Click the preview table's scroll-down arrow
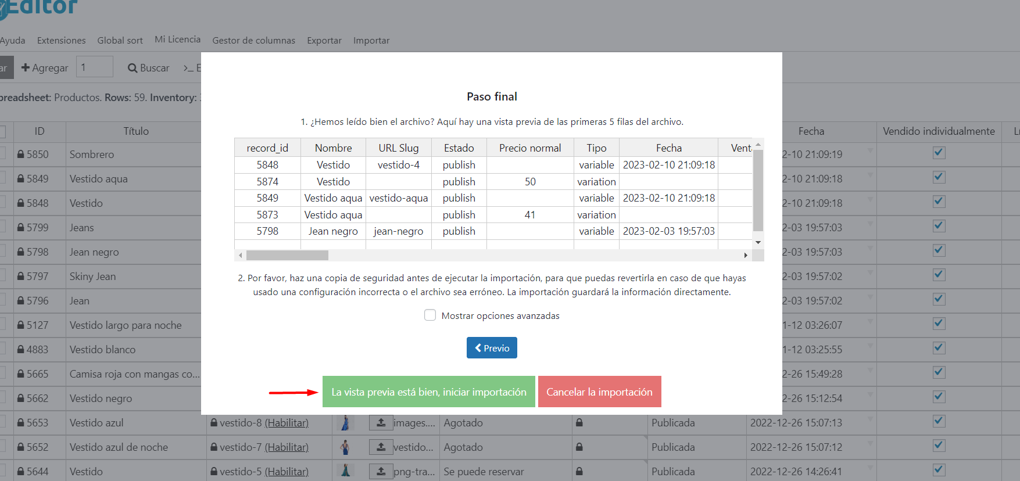The height and width of the screenshot is (481, 1020). [x=758, y=242]
